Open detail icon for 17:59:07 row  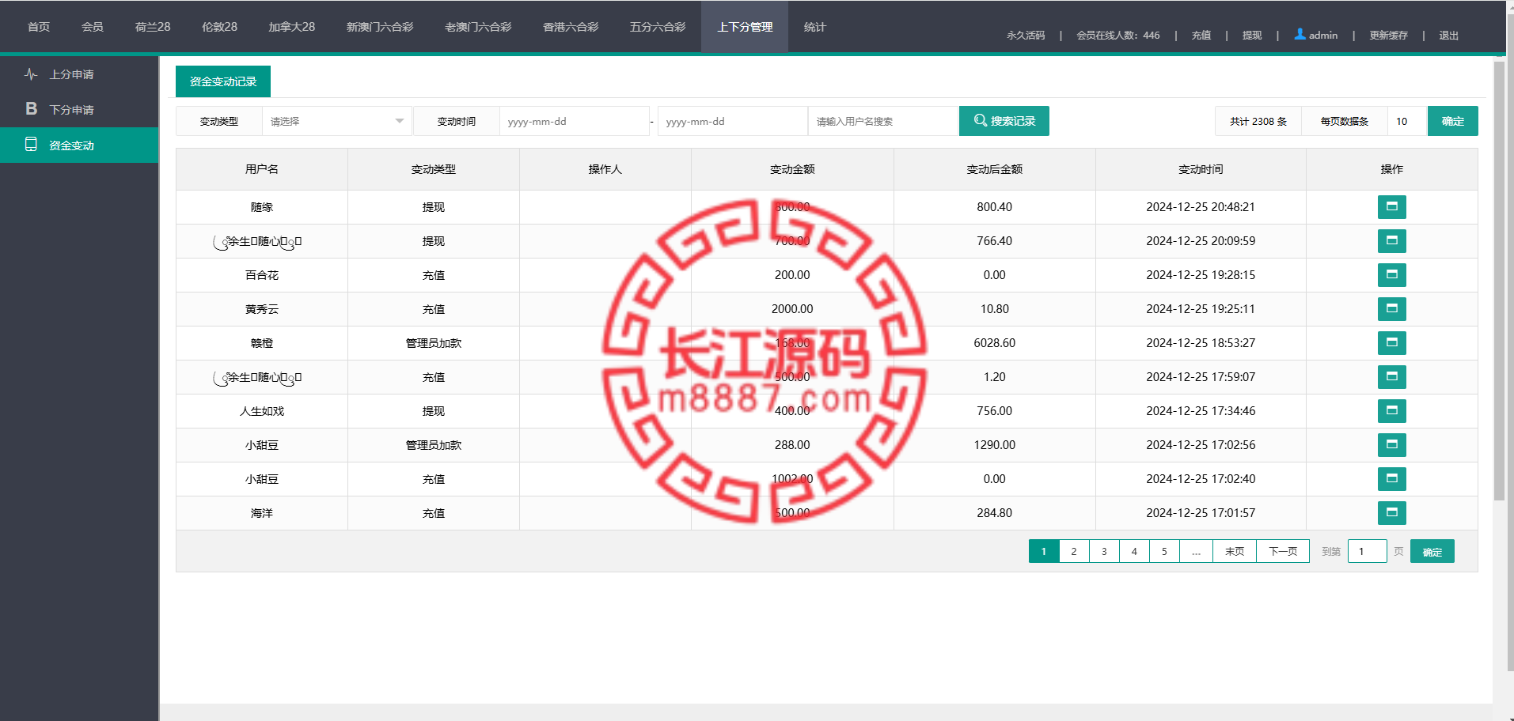[1391, 377]
